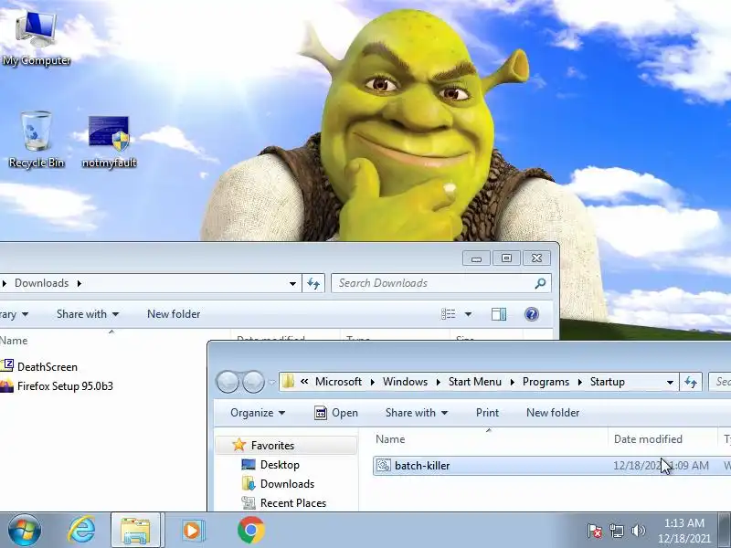The image size is (731, 548).
Task: Click the volume speaker tray icon
Action: (638, 531)
